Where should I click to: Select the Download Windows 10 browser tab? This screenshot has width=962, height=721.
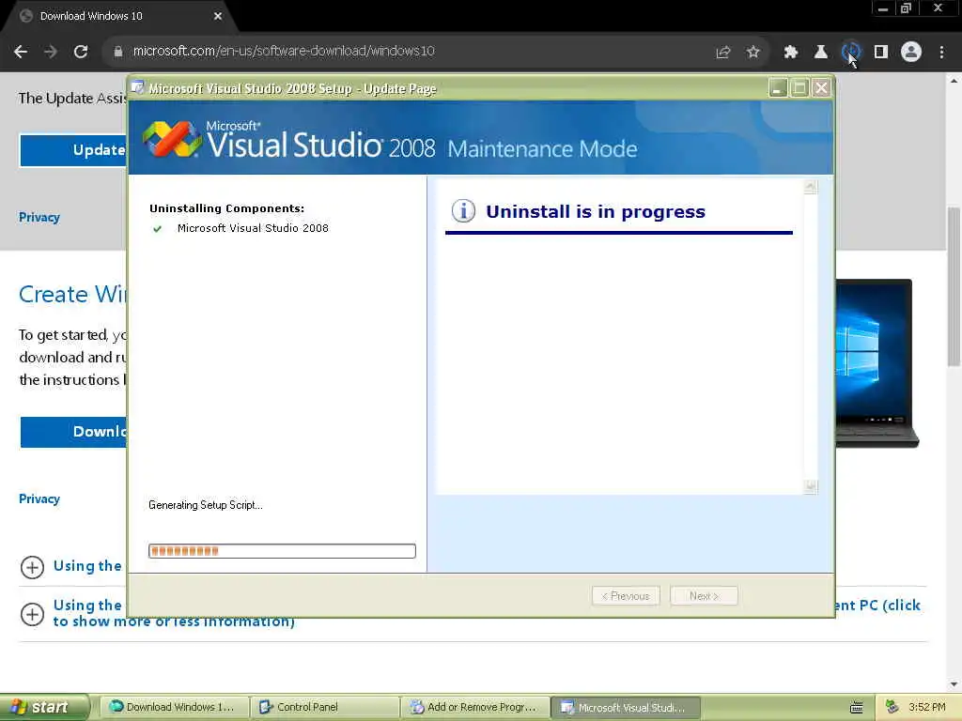(119, 16)
